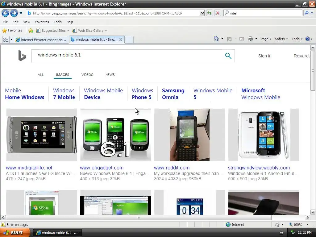
Task: Click the horizontal scrollbar right arrow
Action: (x=308, y=218)
